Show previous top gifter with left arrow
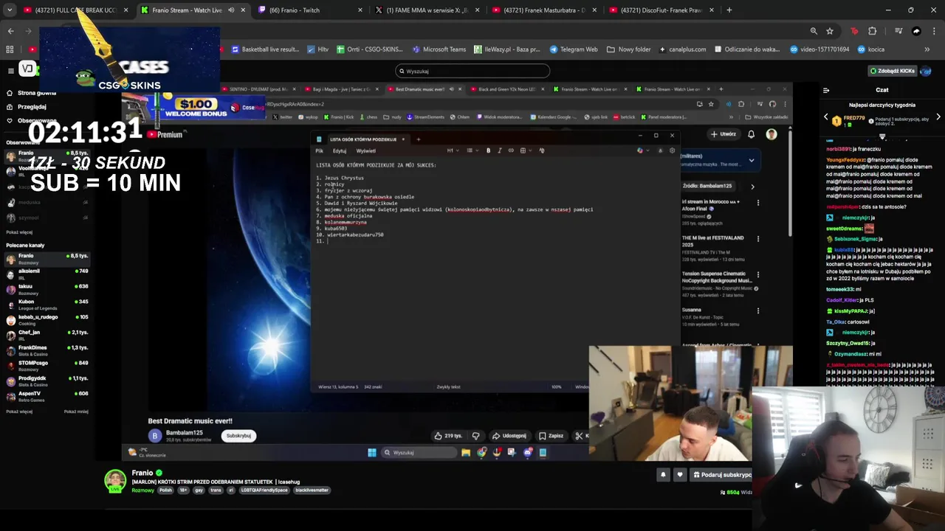This screenshot has height=531, width=945. 826,117
